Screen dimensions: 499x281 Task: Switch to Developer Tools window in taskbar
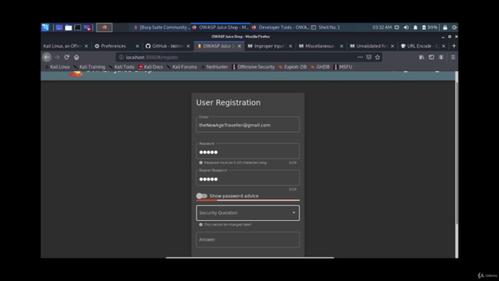(x=281, y=27)
